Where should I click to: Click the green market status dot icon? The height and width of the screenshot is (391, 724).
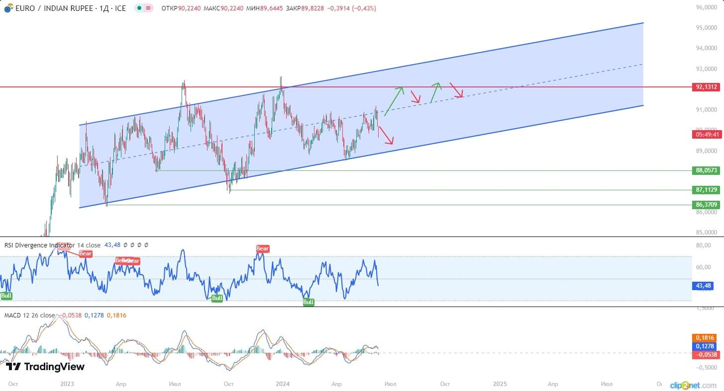click(139, 8)
